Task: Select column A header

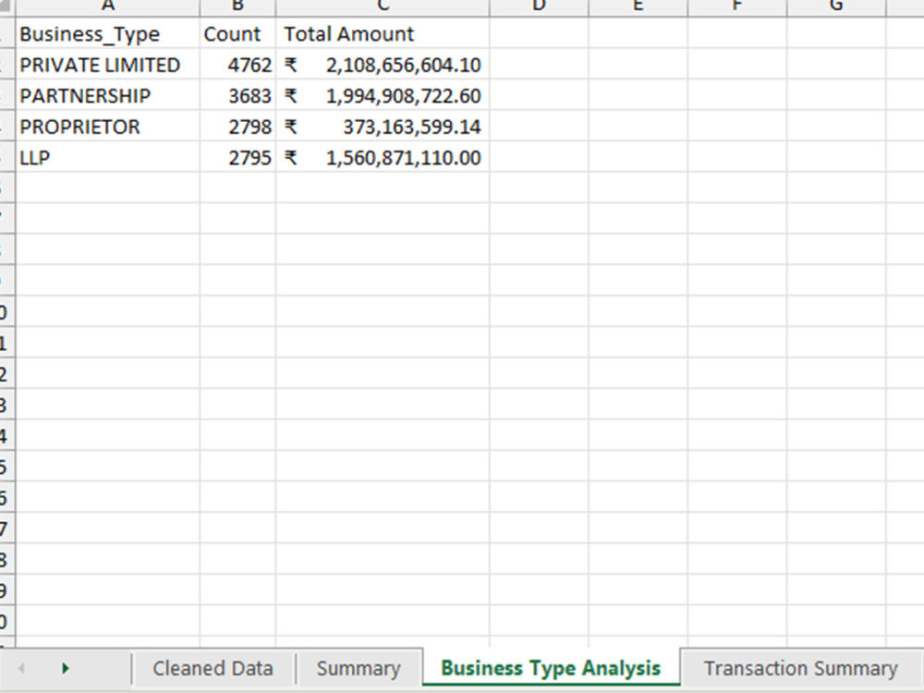Action: pyautogui.click(x=108, y=7)
